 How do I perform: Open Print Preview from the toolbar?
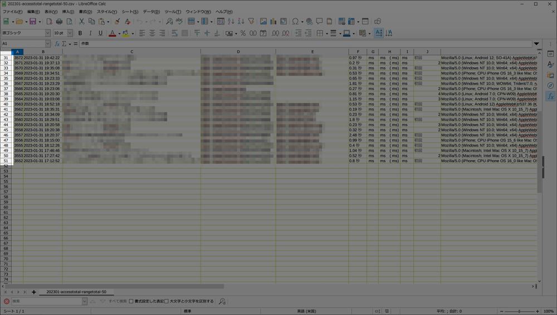coord(69,22)
